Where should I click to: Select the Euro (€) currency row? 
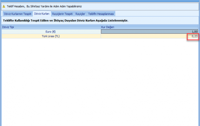click(x=51, y=32)
